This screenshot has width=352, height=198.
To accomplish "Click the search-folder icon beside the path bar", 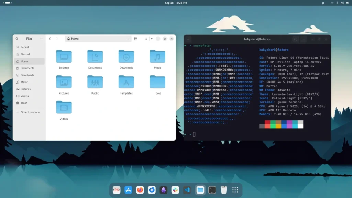I will pyautogui.click(x=136, y=38).
